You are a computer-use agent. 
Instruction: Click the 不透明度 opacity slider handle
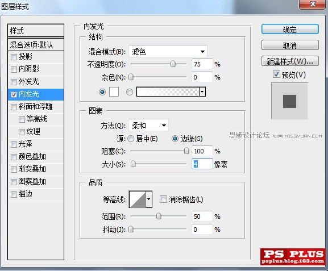click(x=173, y=64)
